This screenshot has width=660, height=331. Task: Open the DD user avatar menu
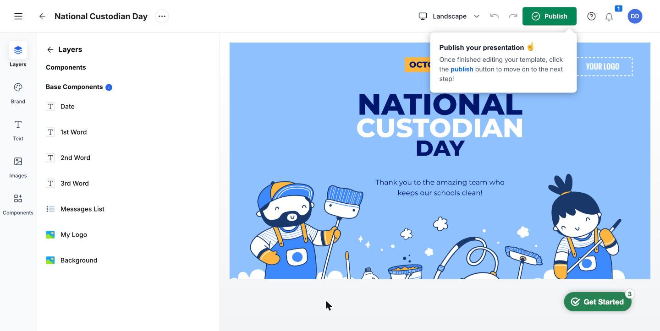coord(635,16)
